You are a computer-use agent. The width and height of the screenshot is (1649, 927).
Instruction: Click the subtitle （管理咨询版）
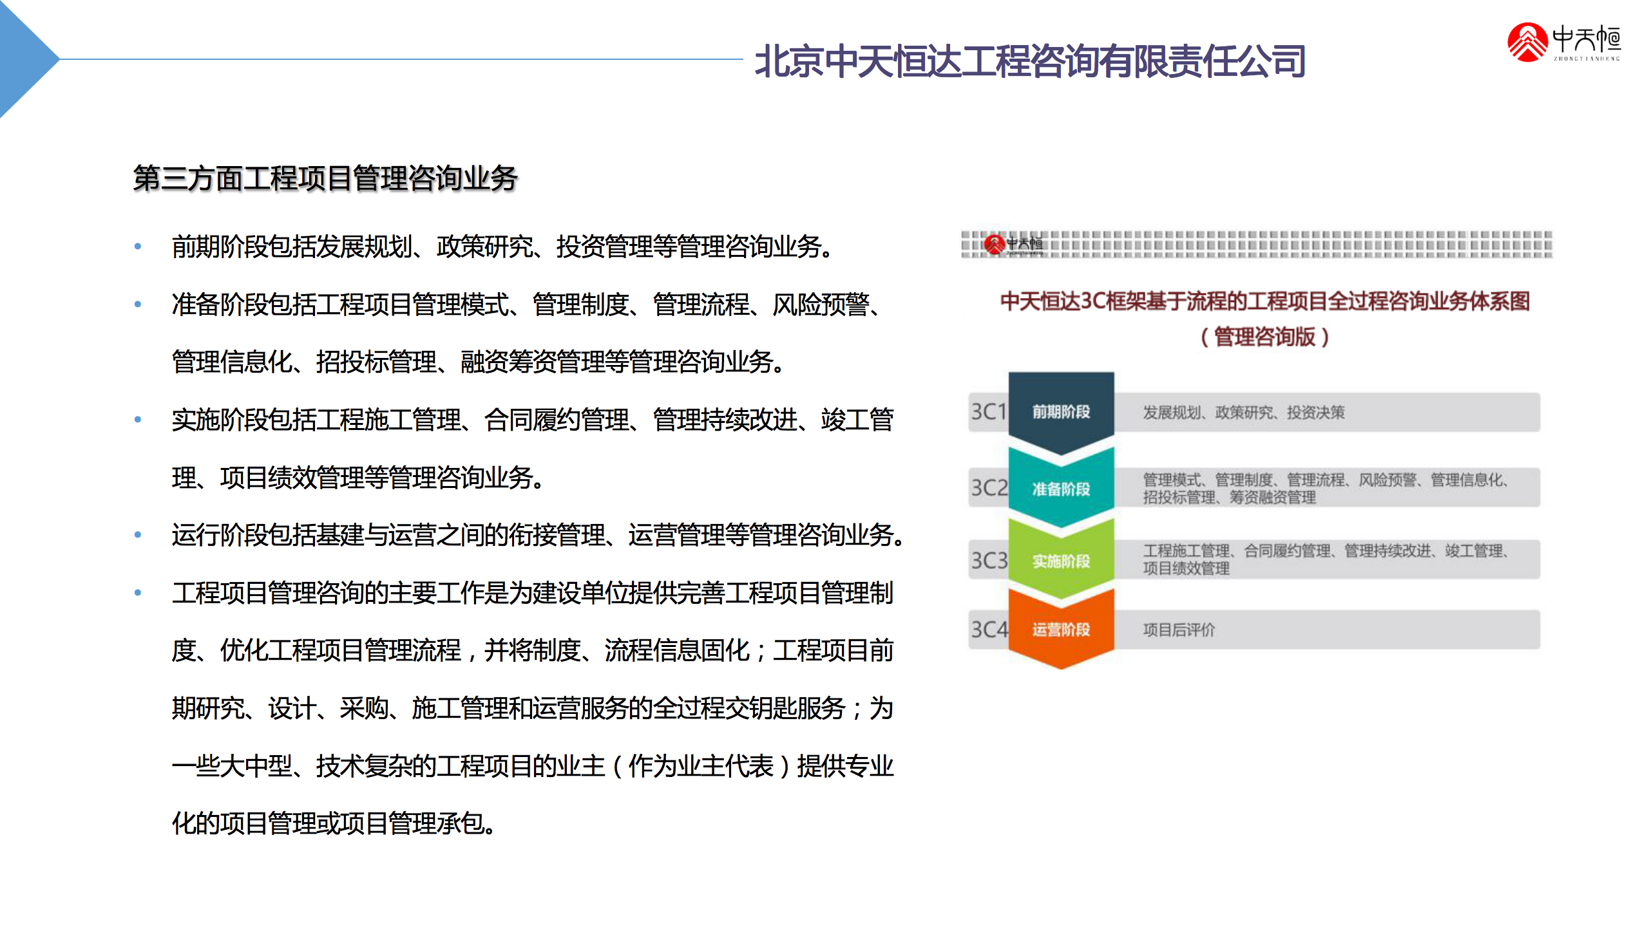pyautogui.click(x=1264, y=337)
